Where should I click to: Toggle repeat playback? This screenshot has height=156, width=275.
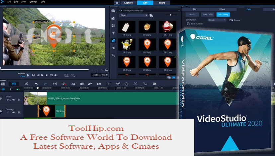(x=51, y=75)
